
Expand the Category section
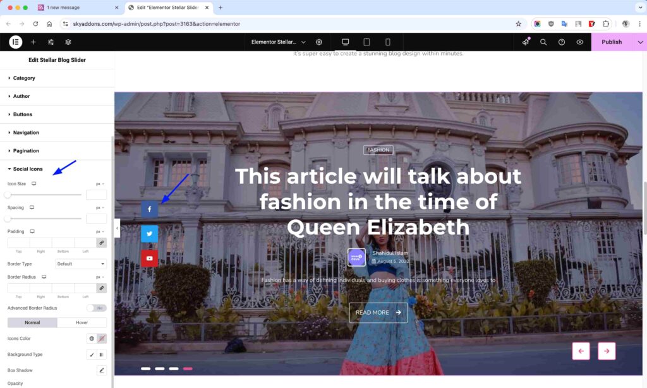[x=57, y=78]
